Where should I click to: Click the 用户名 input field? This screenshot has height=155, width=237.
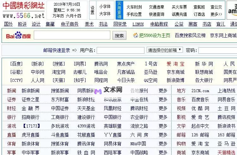click(120, 50)
